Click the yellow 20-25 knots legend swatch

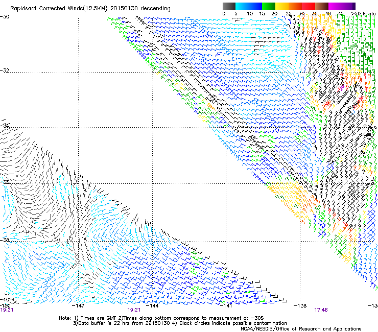(282, 6)
